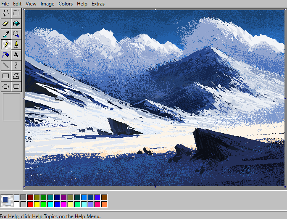
Task: Pick the pale yellow color swatch
Action: click(x=71, y=204)
